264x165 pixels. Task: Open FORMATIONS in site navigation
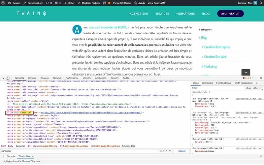(x=185, y=14)
